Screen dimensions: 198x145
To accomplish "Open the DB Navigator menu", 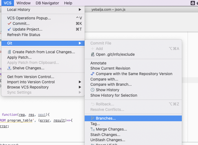I will point(47,3).
